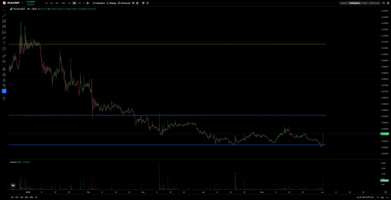Select the XABCD pattern tool
The width and height of the screenshot is (391, 200).
4,26
